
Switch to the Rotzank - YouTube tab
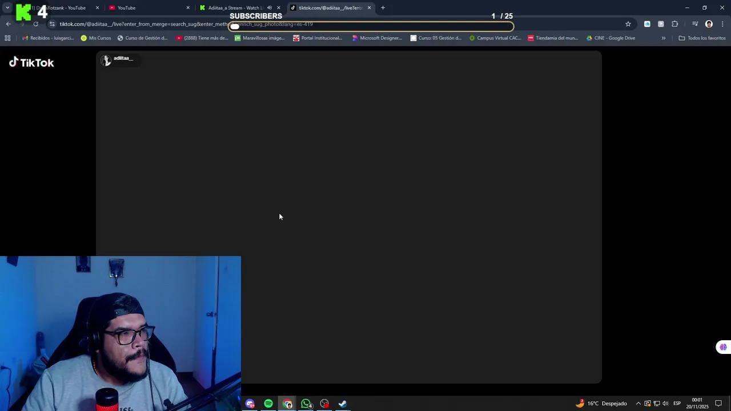point(60,8)
